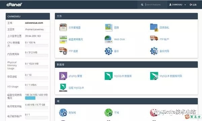Image resolution: width=202 pixels, height=121 pixels.
Task: Open the FTP 账户 truck icon
Action: 154,38
